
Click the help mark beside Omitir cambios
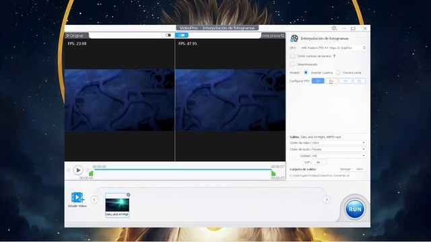pyautogui.click(x=334, y=56)
